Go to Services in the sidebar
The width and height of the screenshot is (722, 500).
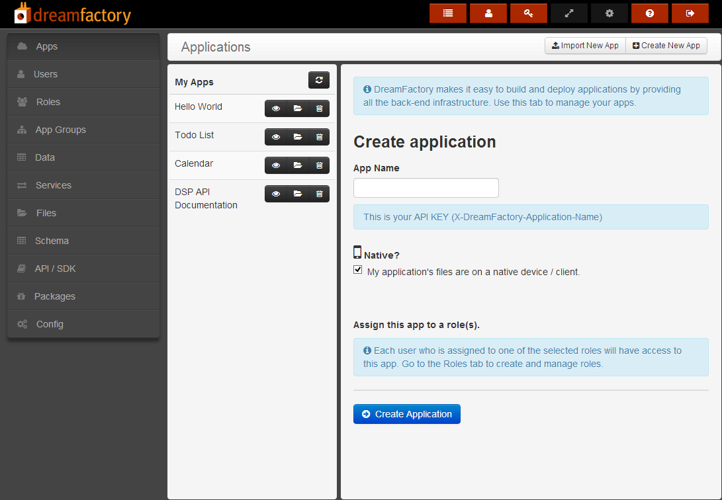click(x=83, y=185)
